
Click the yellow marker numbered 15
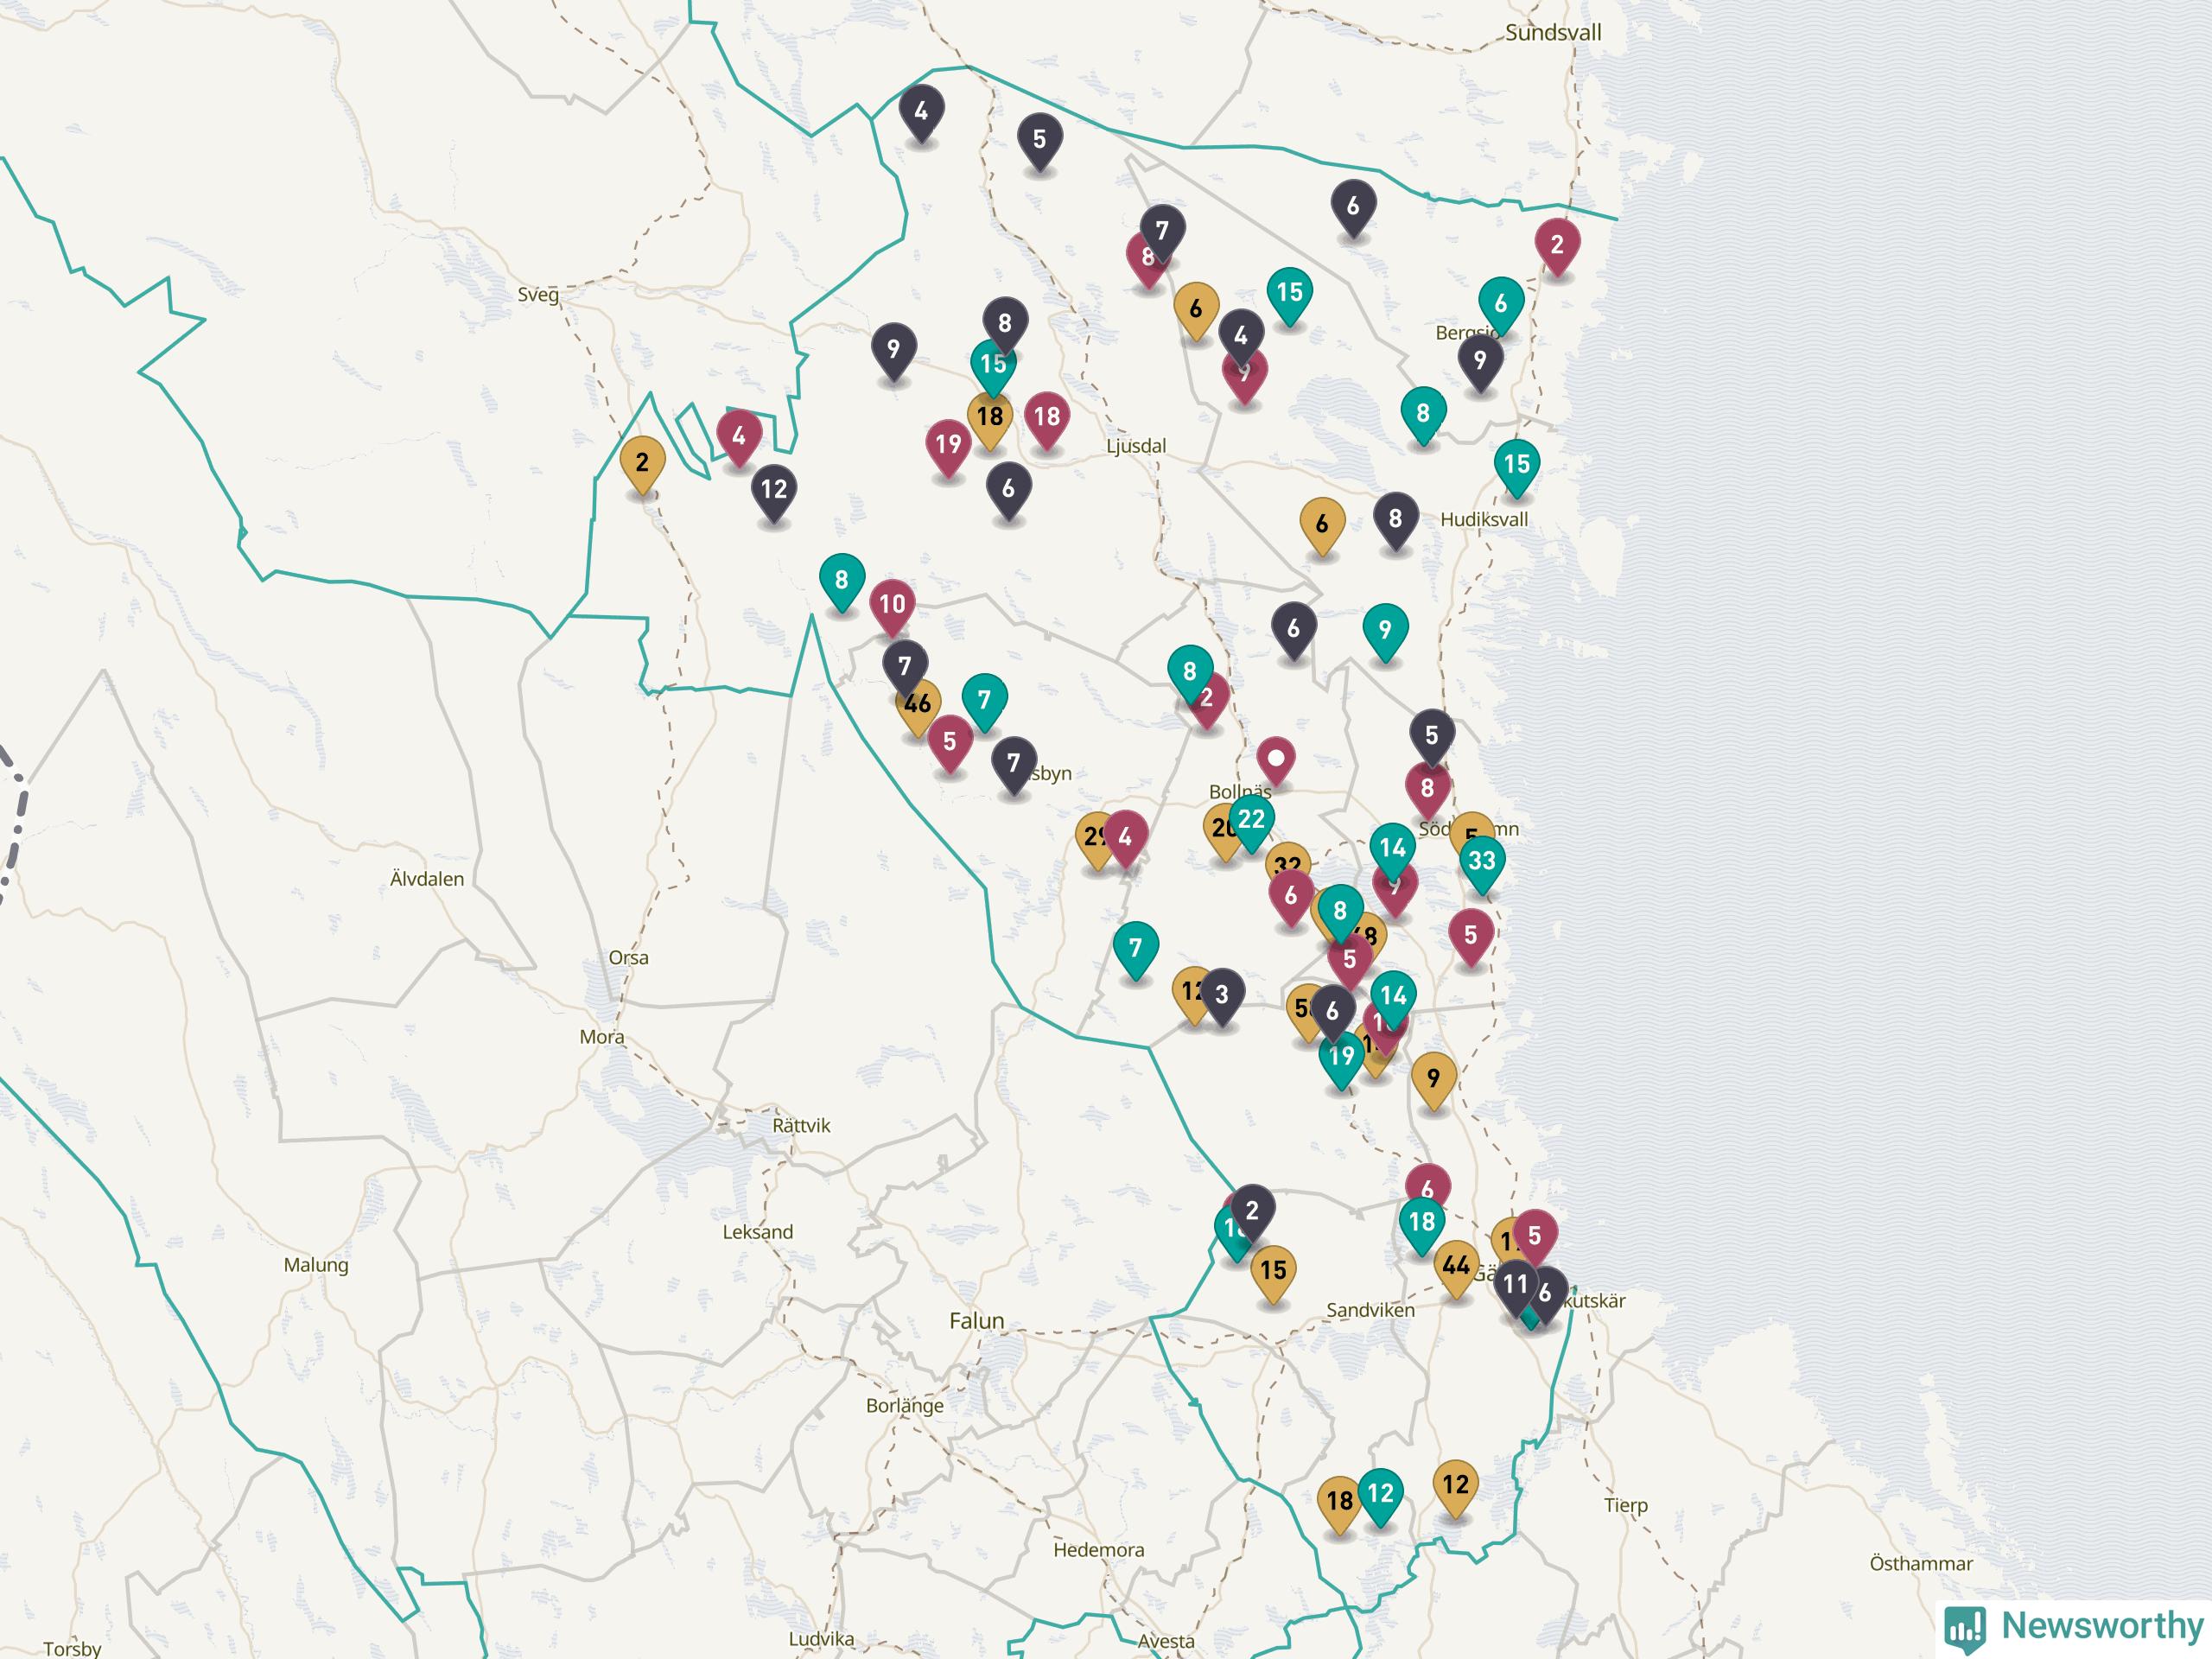[x=1273, y=1270]
